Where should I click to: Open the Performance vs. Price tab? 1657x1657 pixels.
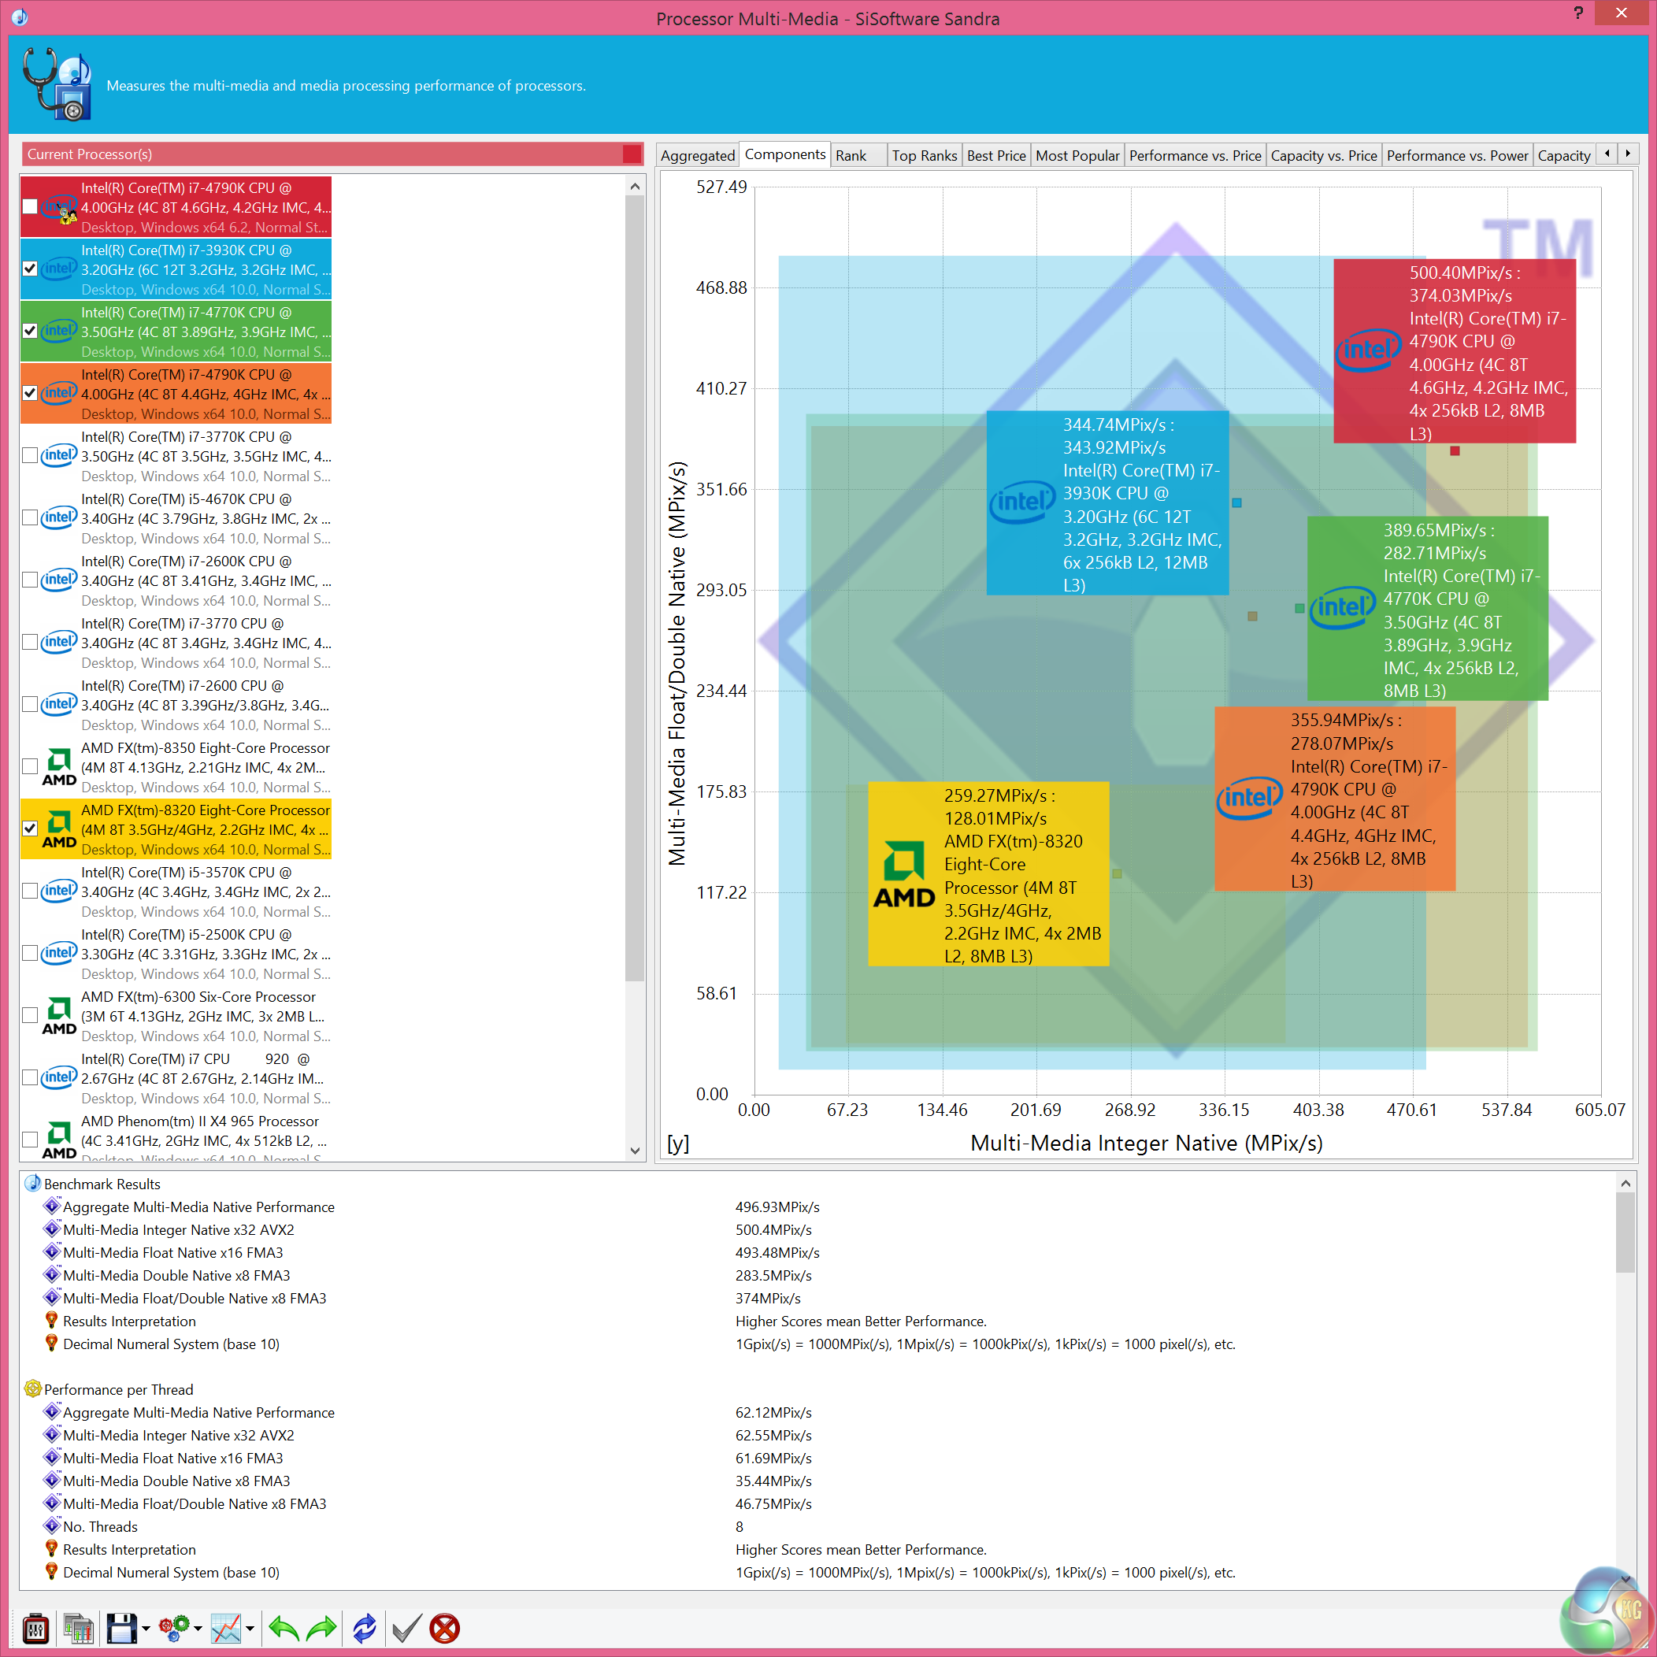click(1195, 155)
